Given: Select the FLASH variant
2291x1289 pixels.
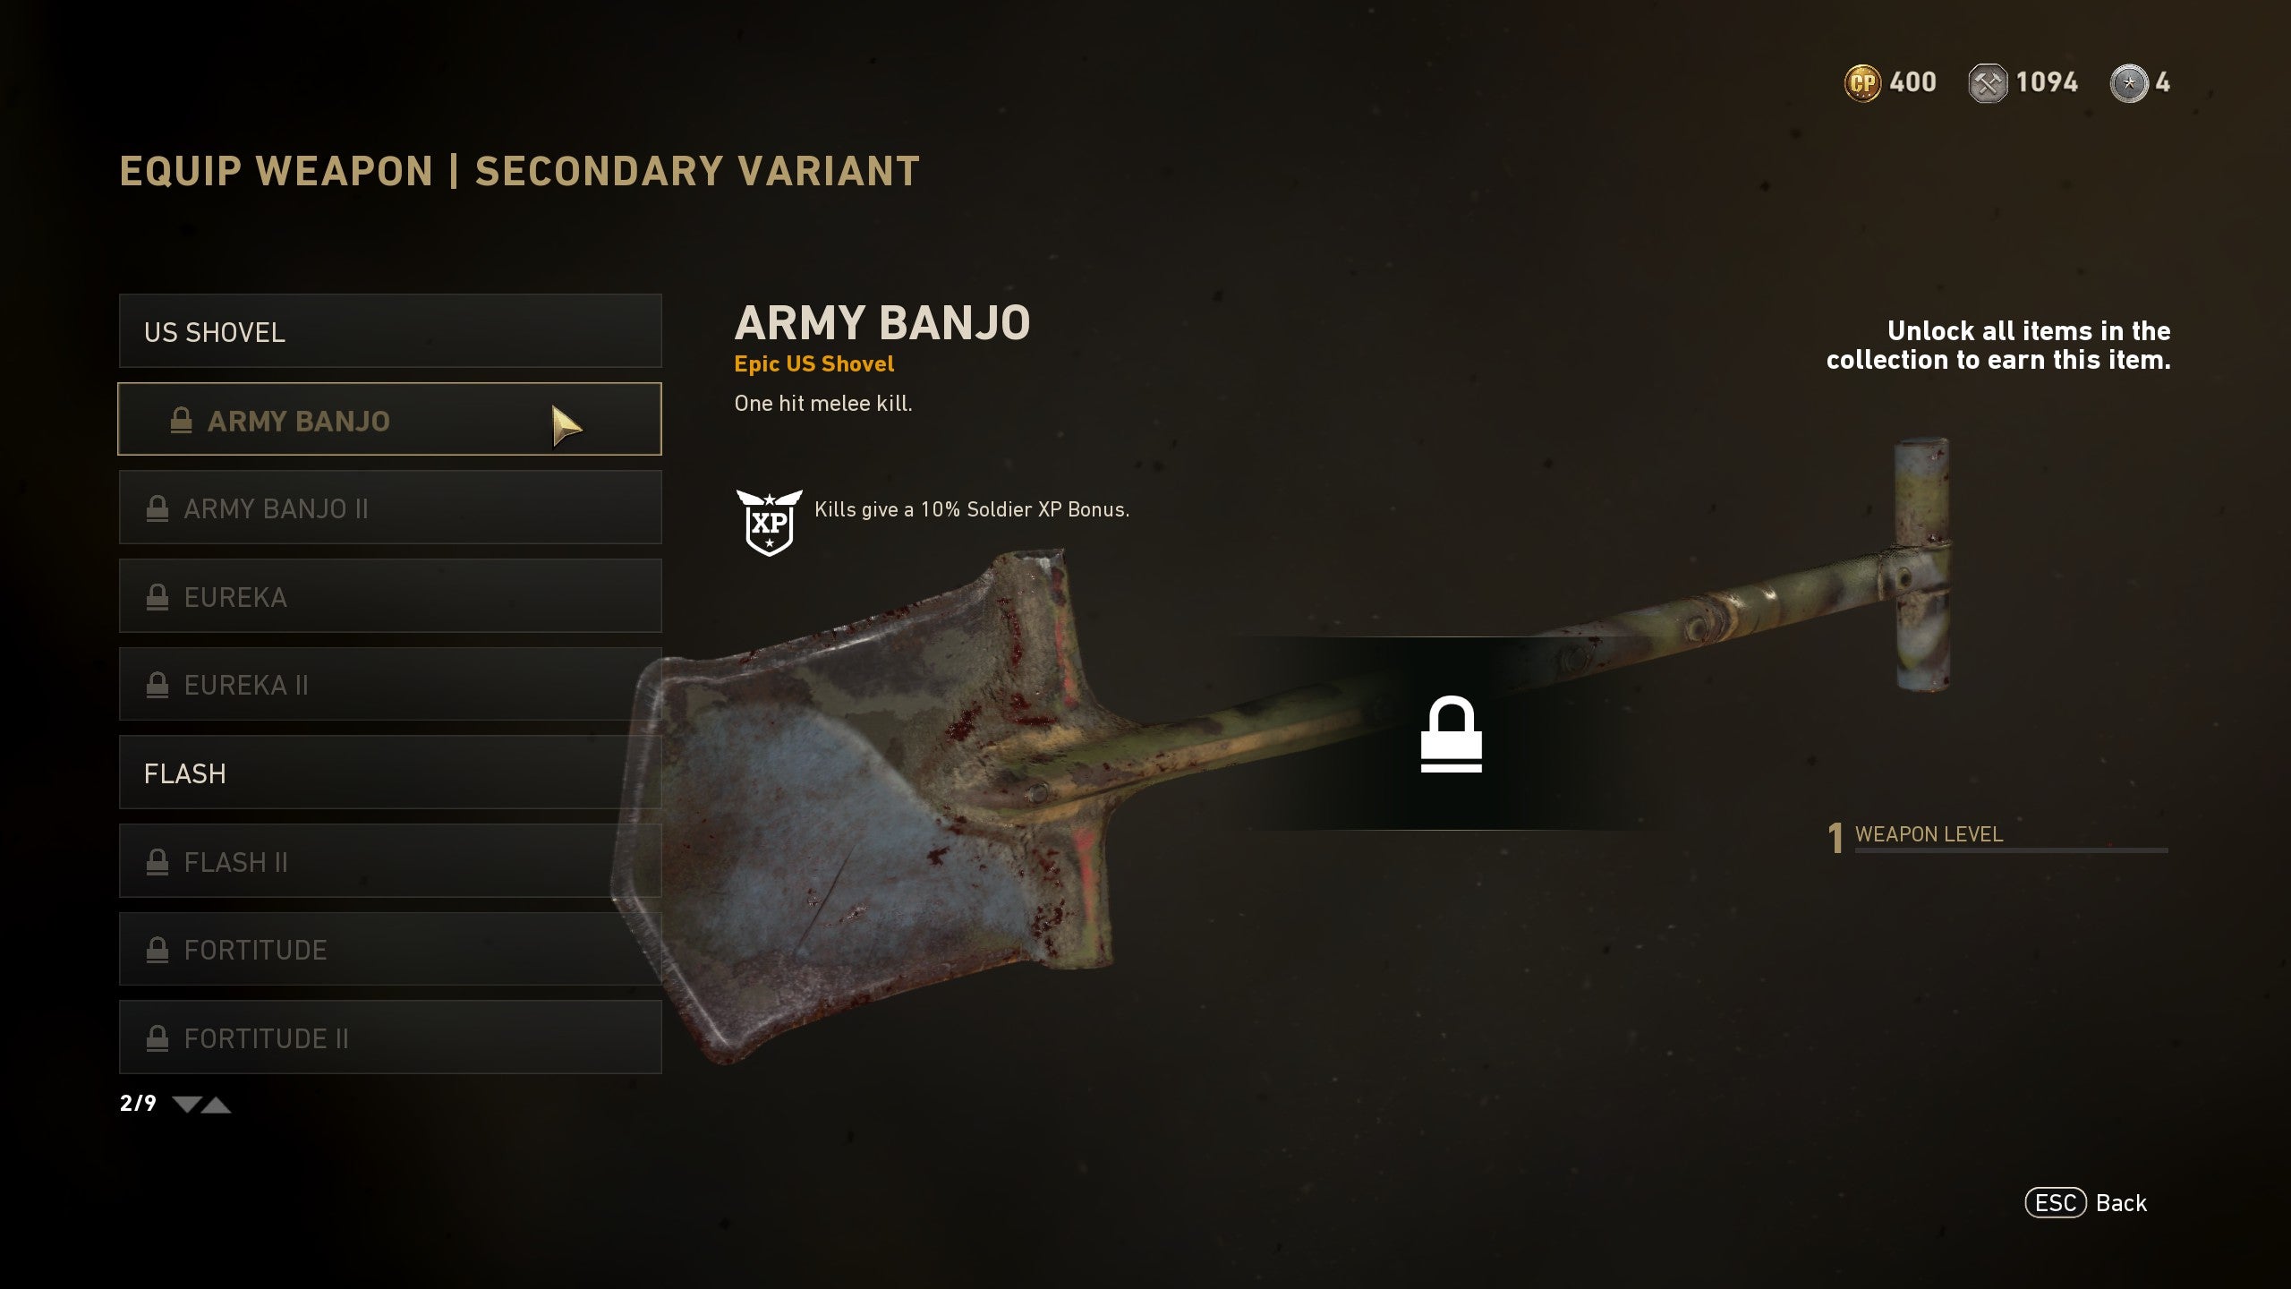Looking at the screenshot, I should (390, 773).
